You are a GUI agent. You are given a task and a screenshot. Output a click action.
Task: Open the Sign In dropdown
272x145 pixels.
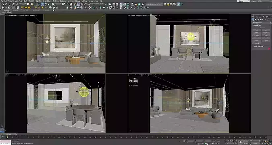243,1
